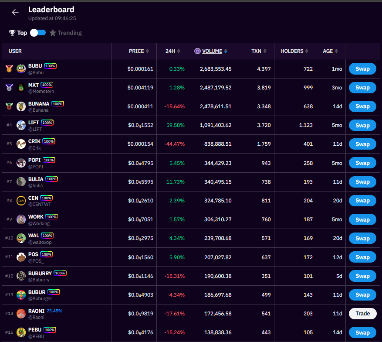Viewport: 382px width, 342px height.
Task: Sort by HOLDERS column arrows
Action: pyautogui.click(x=307, y=51)
